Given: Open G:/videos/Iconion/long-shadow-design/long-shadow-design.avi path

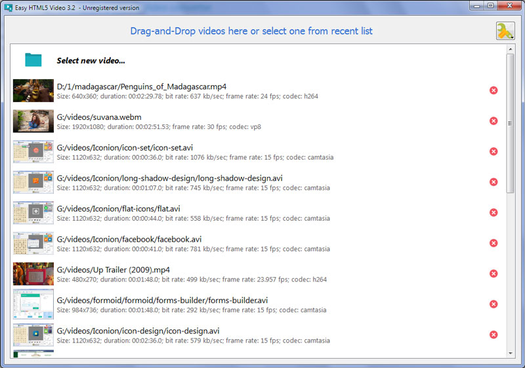Looking at the screenshot, I should tap(170, 178).
